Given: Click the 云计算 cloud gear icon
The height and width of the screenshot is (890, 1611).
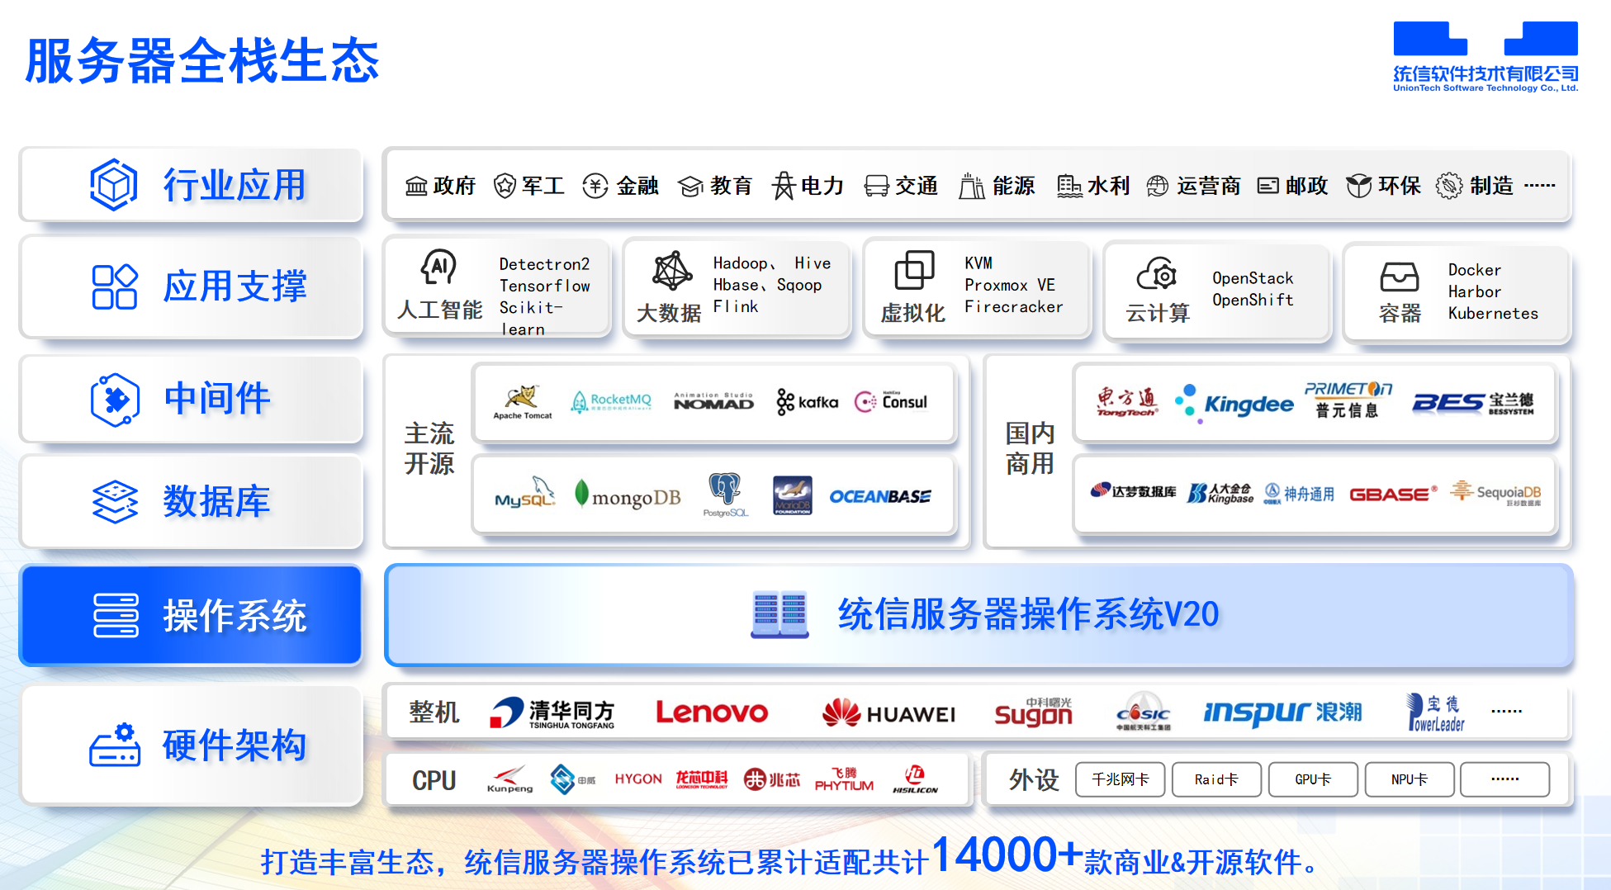Looking at the screenshot, I should tap(1156, 274).
